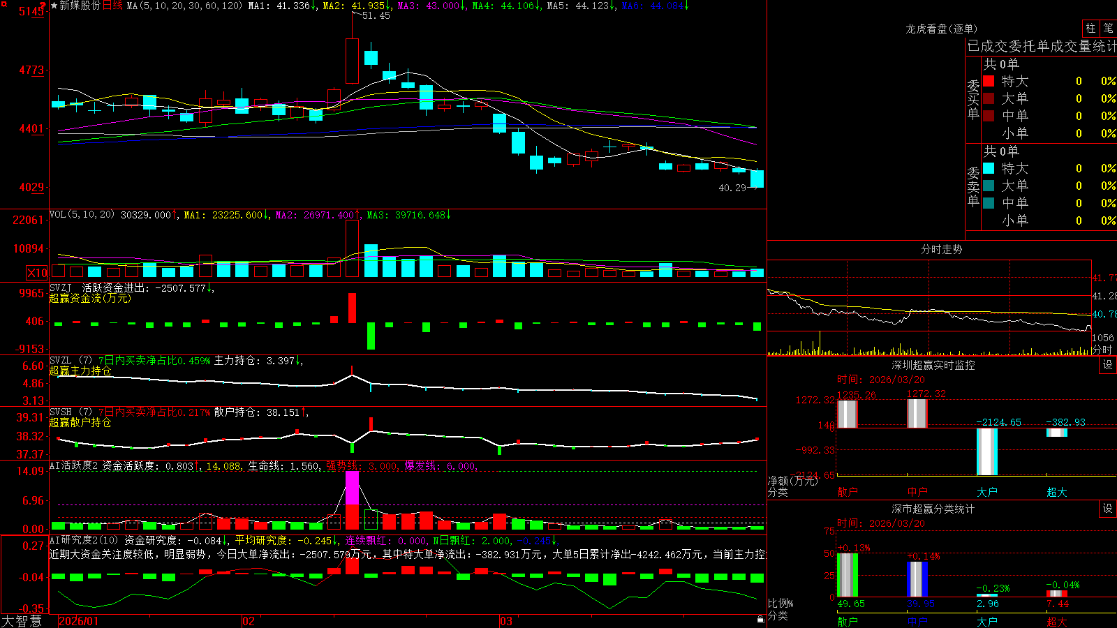Viewport: 1117px width, 628px height.
Task: Click the 分时走势 panel title
Action: (x=941, y=249)
